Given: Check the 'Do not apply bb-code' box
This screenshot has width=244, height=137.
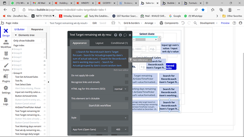Looking at the screenshot, I should (x=127, y=76).
